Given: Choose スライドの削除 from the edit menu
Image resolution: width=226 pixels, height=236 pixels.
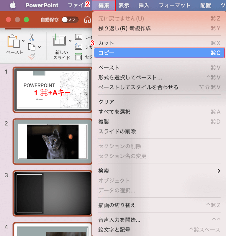Looking at the screenshot, I should click(x=159, y=131).
